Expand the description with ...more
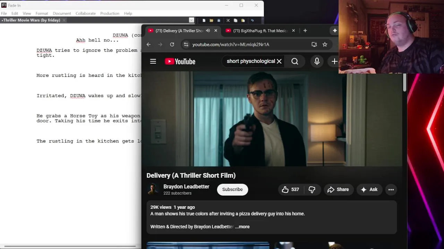 [x=242, y=227]
